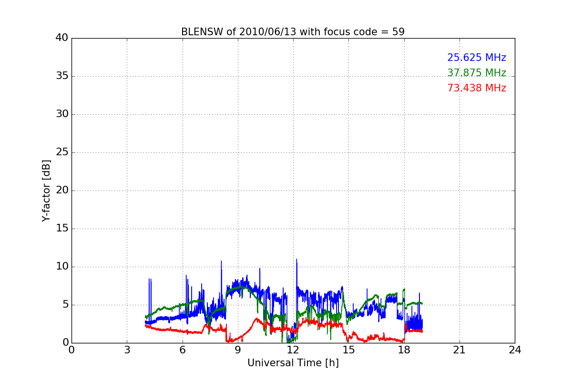Click the 'Y-factor [dB]' axis label
This screenshot has width=572, height=381.
pos(46,190)
